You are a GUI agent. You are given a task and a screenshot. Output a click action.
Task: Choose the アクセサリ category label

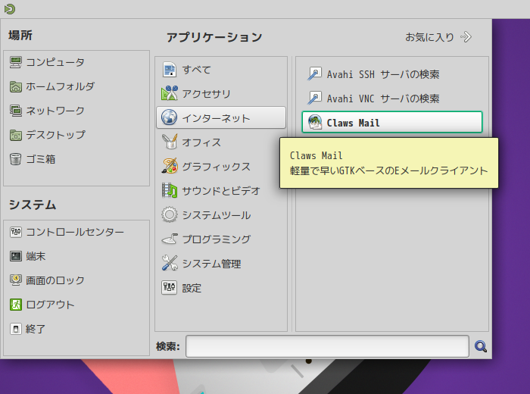point(206,94)
